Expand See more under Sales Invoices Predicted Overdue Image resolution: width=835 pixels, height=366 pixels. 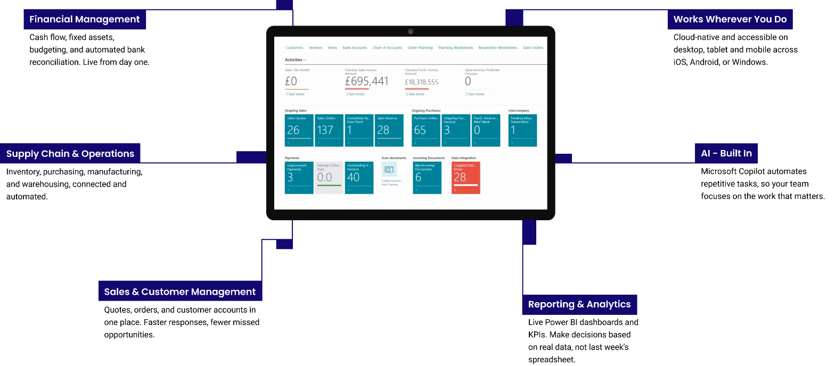coord(475,94)
